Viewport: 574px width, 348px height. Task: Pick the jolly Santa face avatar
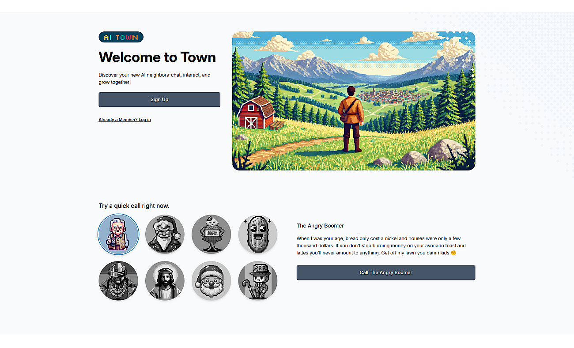click(x=211, y=281)
